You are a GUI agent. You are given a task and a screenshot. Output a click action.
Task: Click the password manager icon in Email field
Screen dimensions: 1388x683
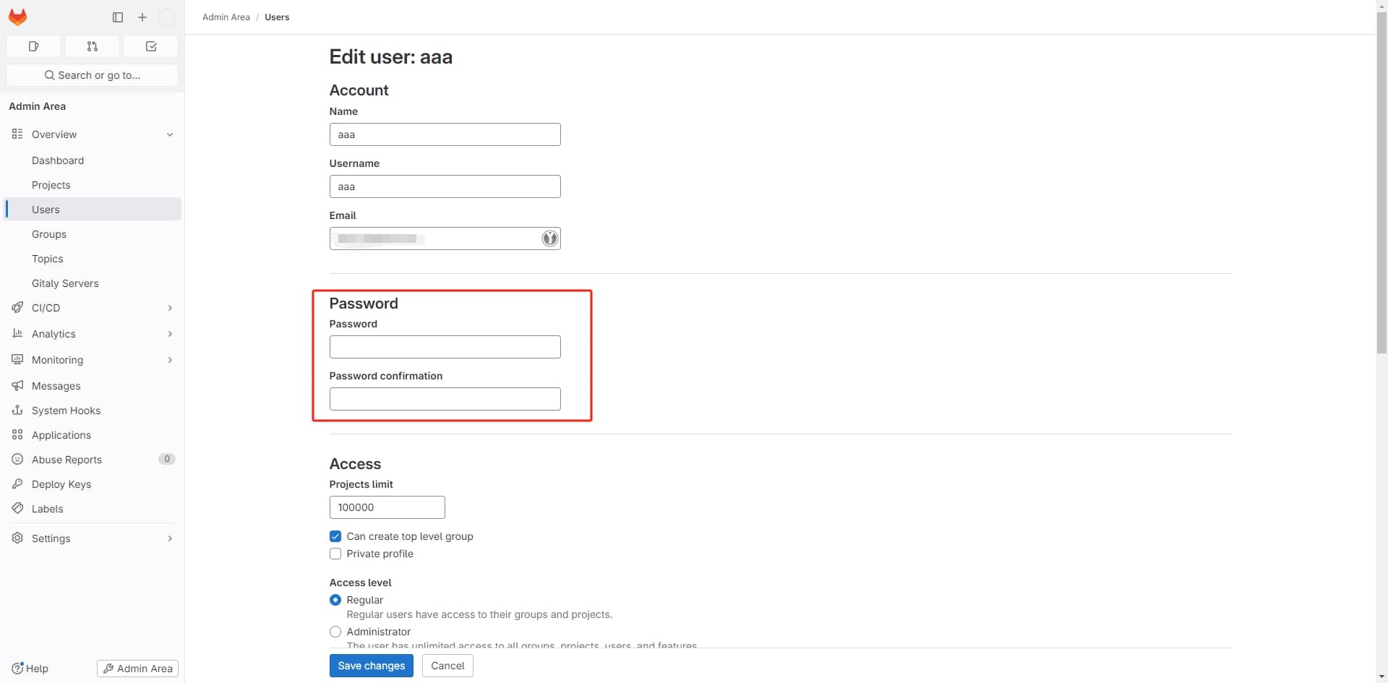coord(549,239)
